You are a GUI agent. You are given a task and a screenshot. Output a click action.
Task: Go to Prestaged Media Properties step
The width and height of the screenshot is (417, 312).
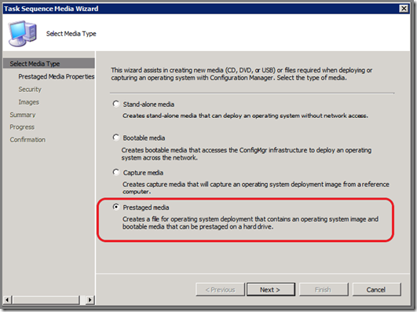tap(57, 77)
